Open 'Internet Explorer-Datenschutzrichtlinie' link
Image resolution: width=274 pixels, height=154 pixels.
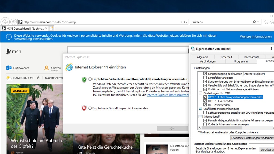(168, 95)
